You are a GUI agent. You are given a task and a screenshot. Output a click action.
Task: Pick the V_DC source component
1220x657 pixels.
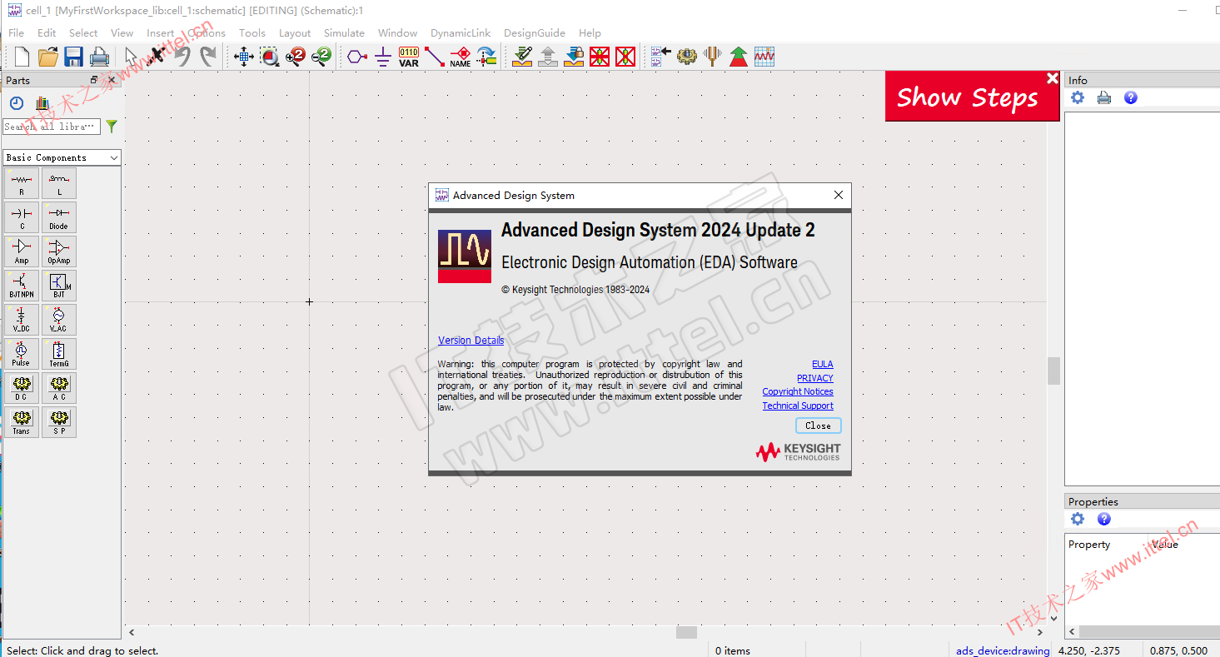22,320
